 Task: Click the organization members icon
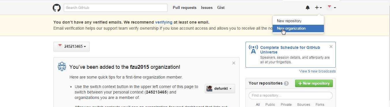tap(62, 66)
